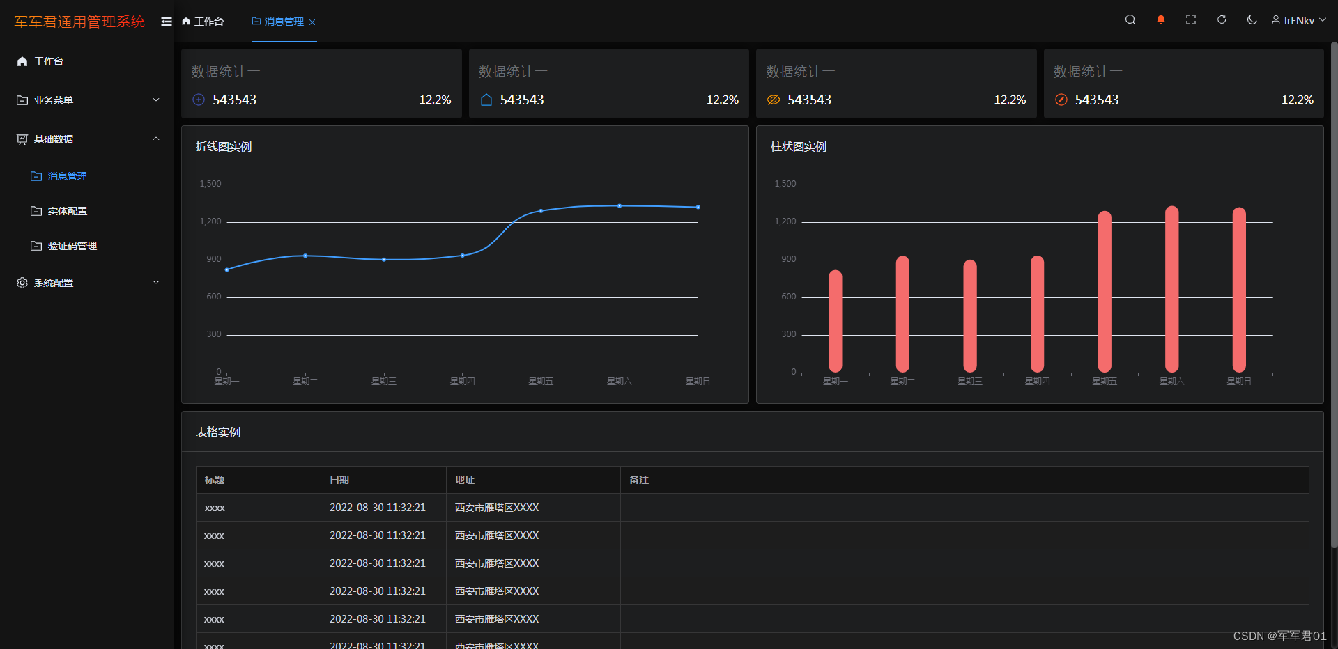
Task: Click the plus-circle icon in first stat card
Action: click(199, 100)
